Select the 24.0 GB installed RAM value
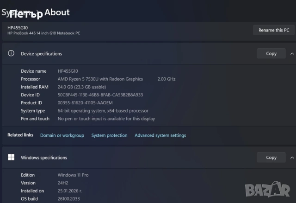Viewport: 296px width, 203px height. 82,87
